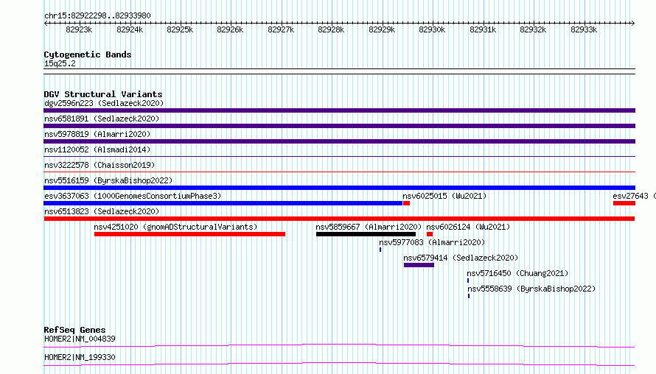Open the nsv6579414 (Sedlazeck2020) label
Image resolution: width=656 pixels, height=374 pixels.
pos(461,258)
